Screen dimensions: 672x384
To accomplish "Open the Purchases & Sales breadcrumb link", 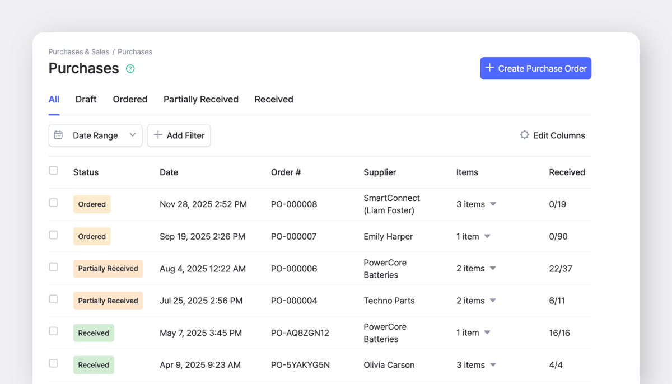I will (x=78, y=51).
